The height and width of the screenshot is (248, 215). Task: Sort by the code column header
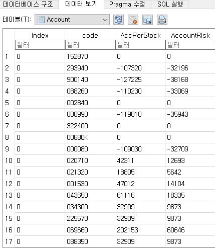[90, 35]
